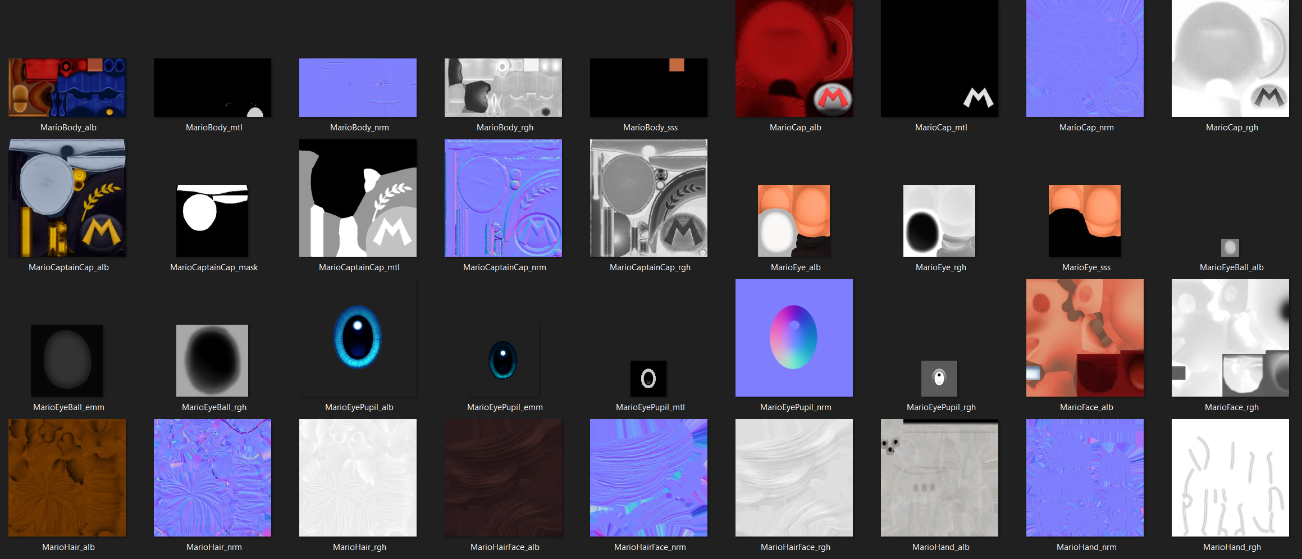Select the small MarioEyeBall_alb thumbnail

pyautogui.click(x=1230, y=248)
